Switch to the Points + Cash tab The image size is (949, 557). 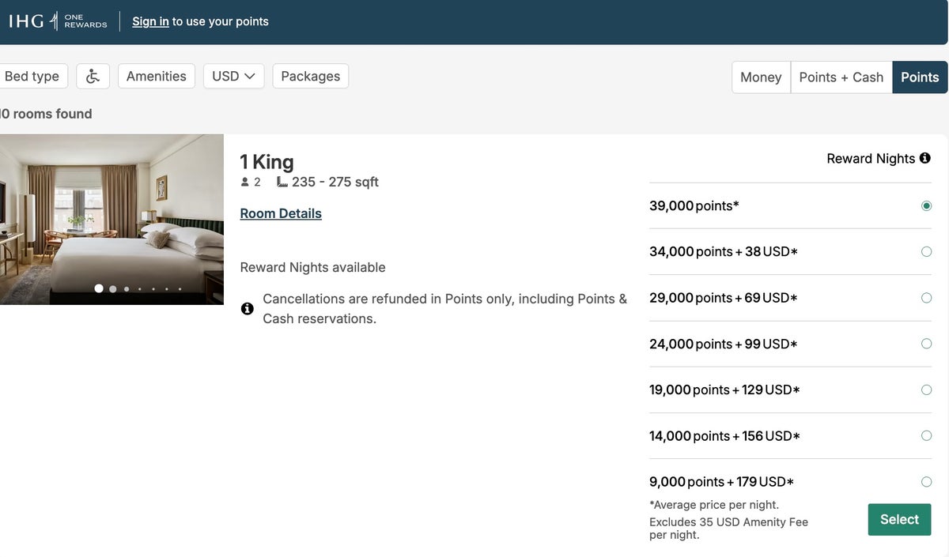pos(841,77)
